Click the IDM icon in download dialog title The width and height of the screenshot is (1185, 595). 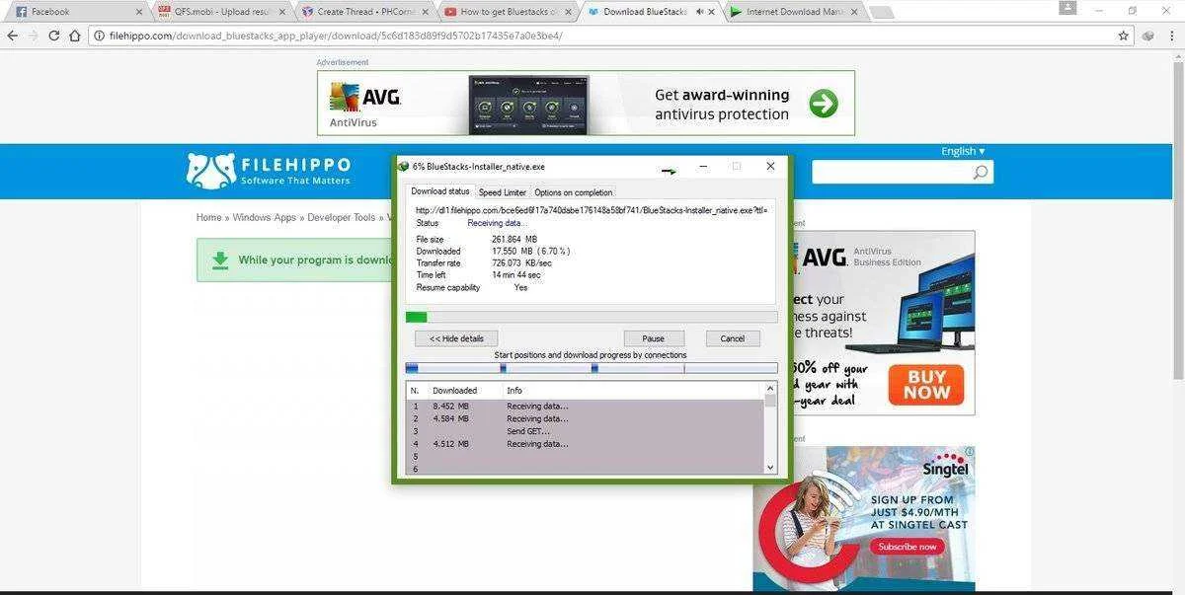point(403,167)
